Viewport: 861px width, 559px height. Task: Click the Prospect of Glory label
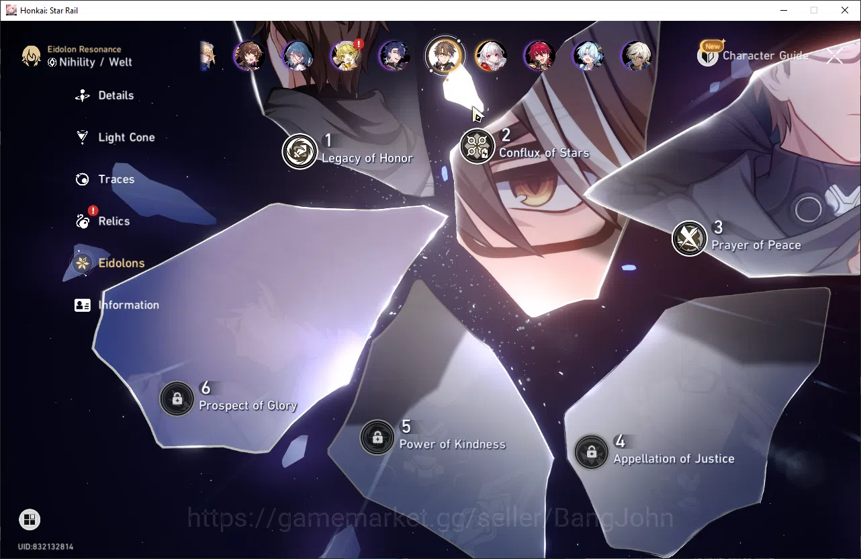point(248,406)
